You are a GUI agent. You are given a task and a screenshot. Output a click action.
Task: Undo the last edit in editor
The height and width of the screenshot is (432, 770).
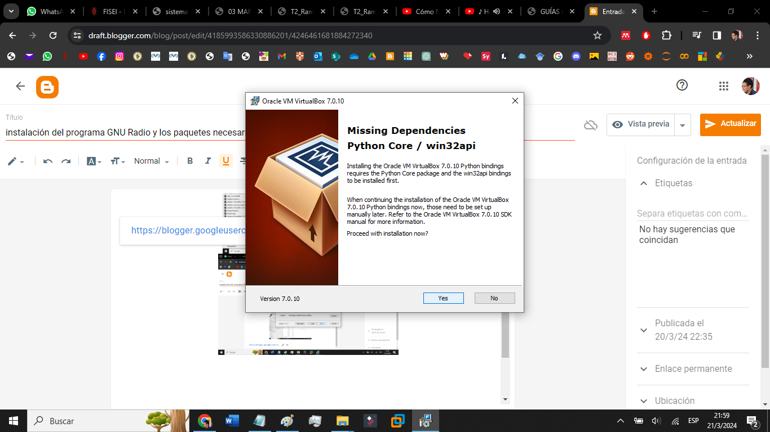tap(48, 161)
